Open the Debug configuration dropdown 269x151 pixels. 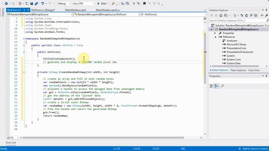[x=64, y=3]
